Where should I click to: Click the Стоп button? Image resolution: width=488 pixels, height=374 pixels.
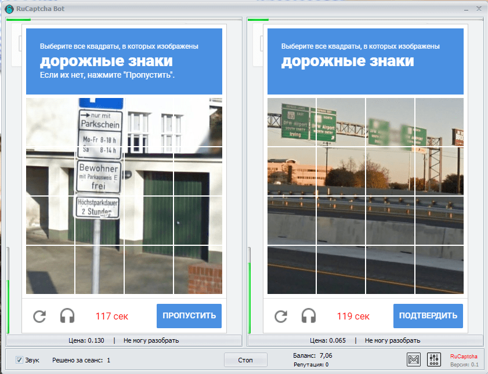pos(245,360)
